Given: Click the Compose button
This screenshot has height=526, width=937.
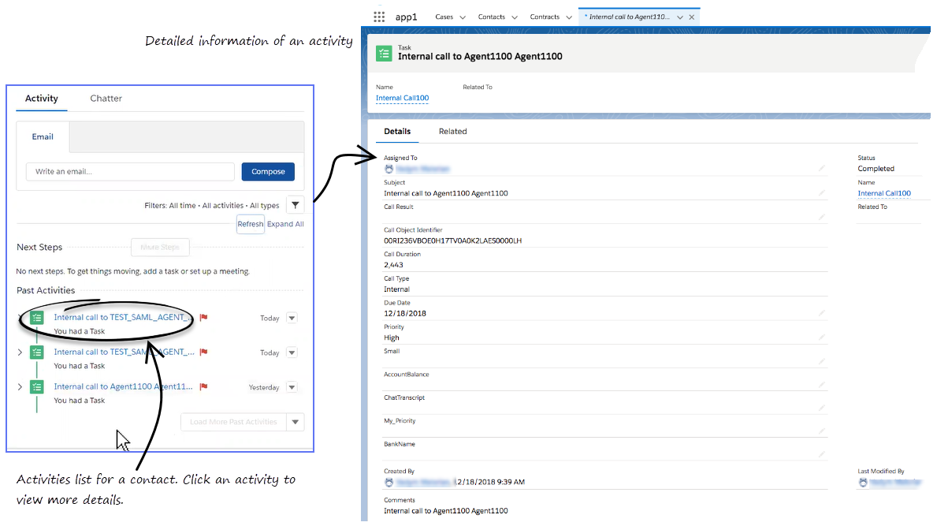Looking at the screenshot, I should (x=268, y=172).
